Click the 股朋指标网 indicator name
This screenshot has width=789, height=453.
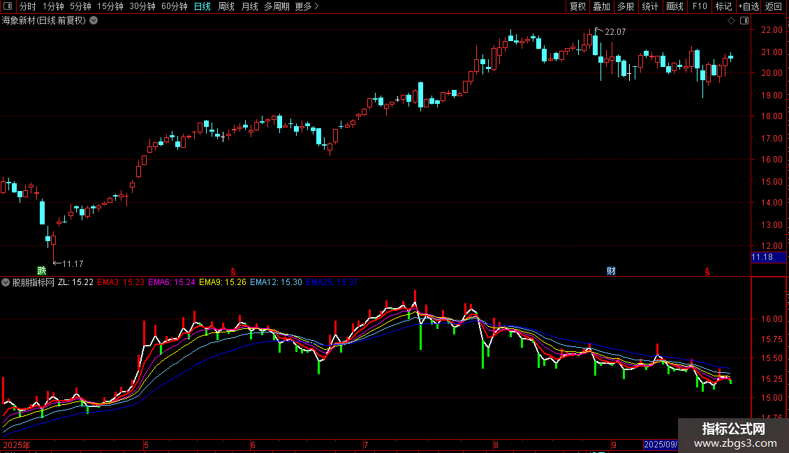34,282
